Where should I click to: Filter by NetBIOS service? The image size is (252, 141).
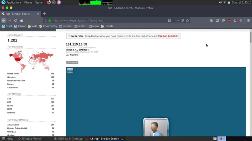tap(11, 113)
